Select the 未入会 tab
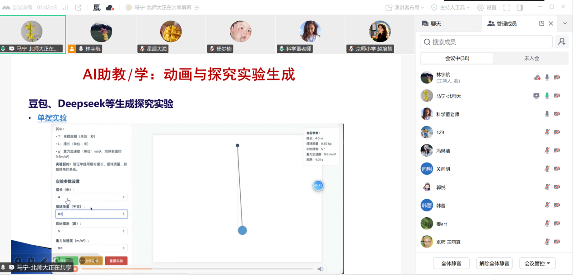The image size is (573, 275). [531, 58]
